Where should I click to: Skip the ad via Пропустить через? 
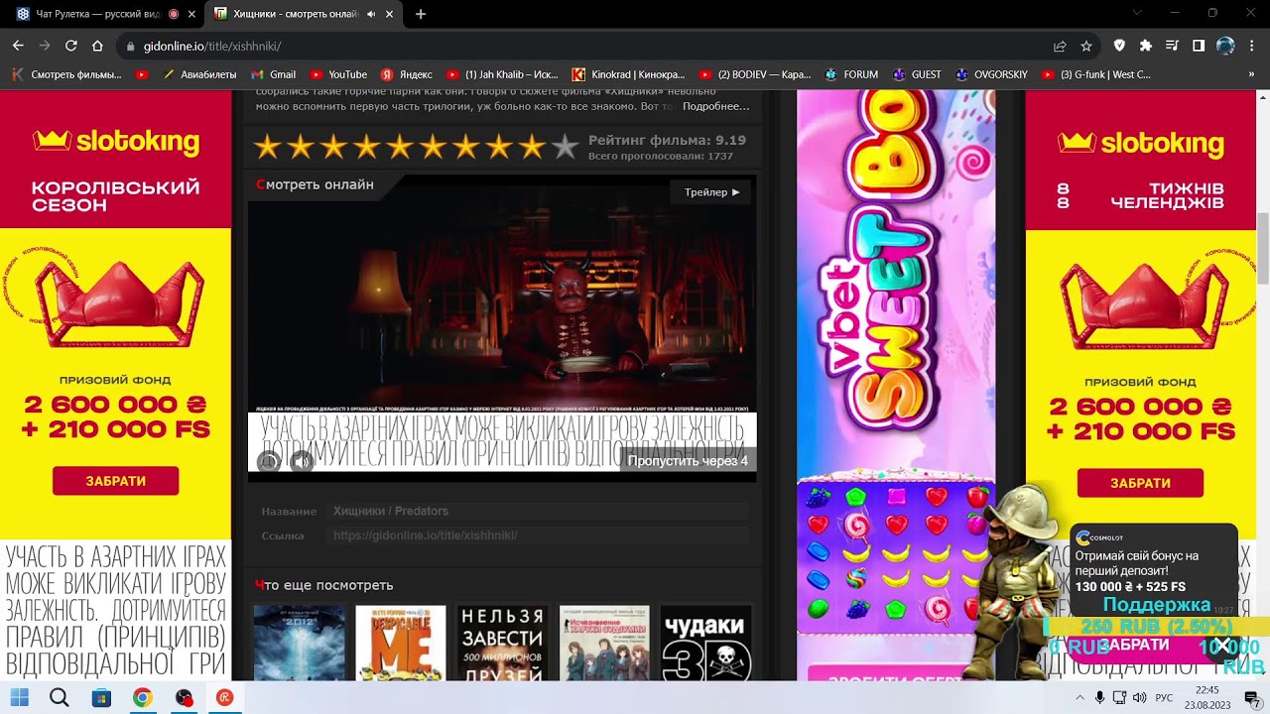point(688,461)
